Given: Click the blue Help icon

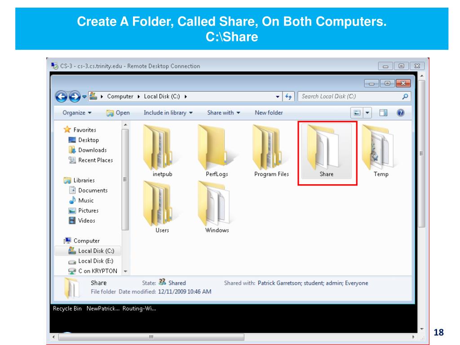Looking at the screenshot, I should [x=400, y=113].
